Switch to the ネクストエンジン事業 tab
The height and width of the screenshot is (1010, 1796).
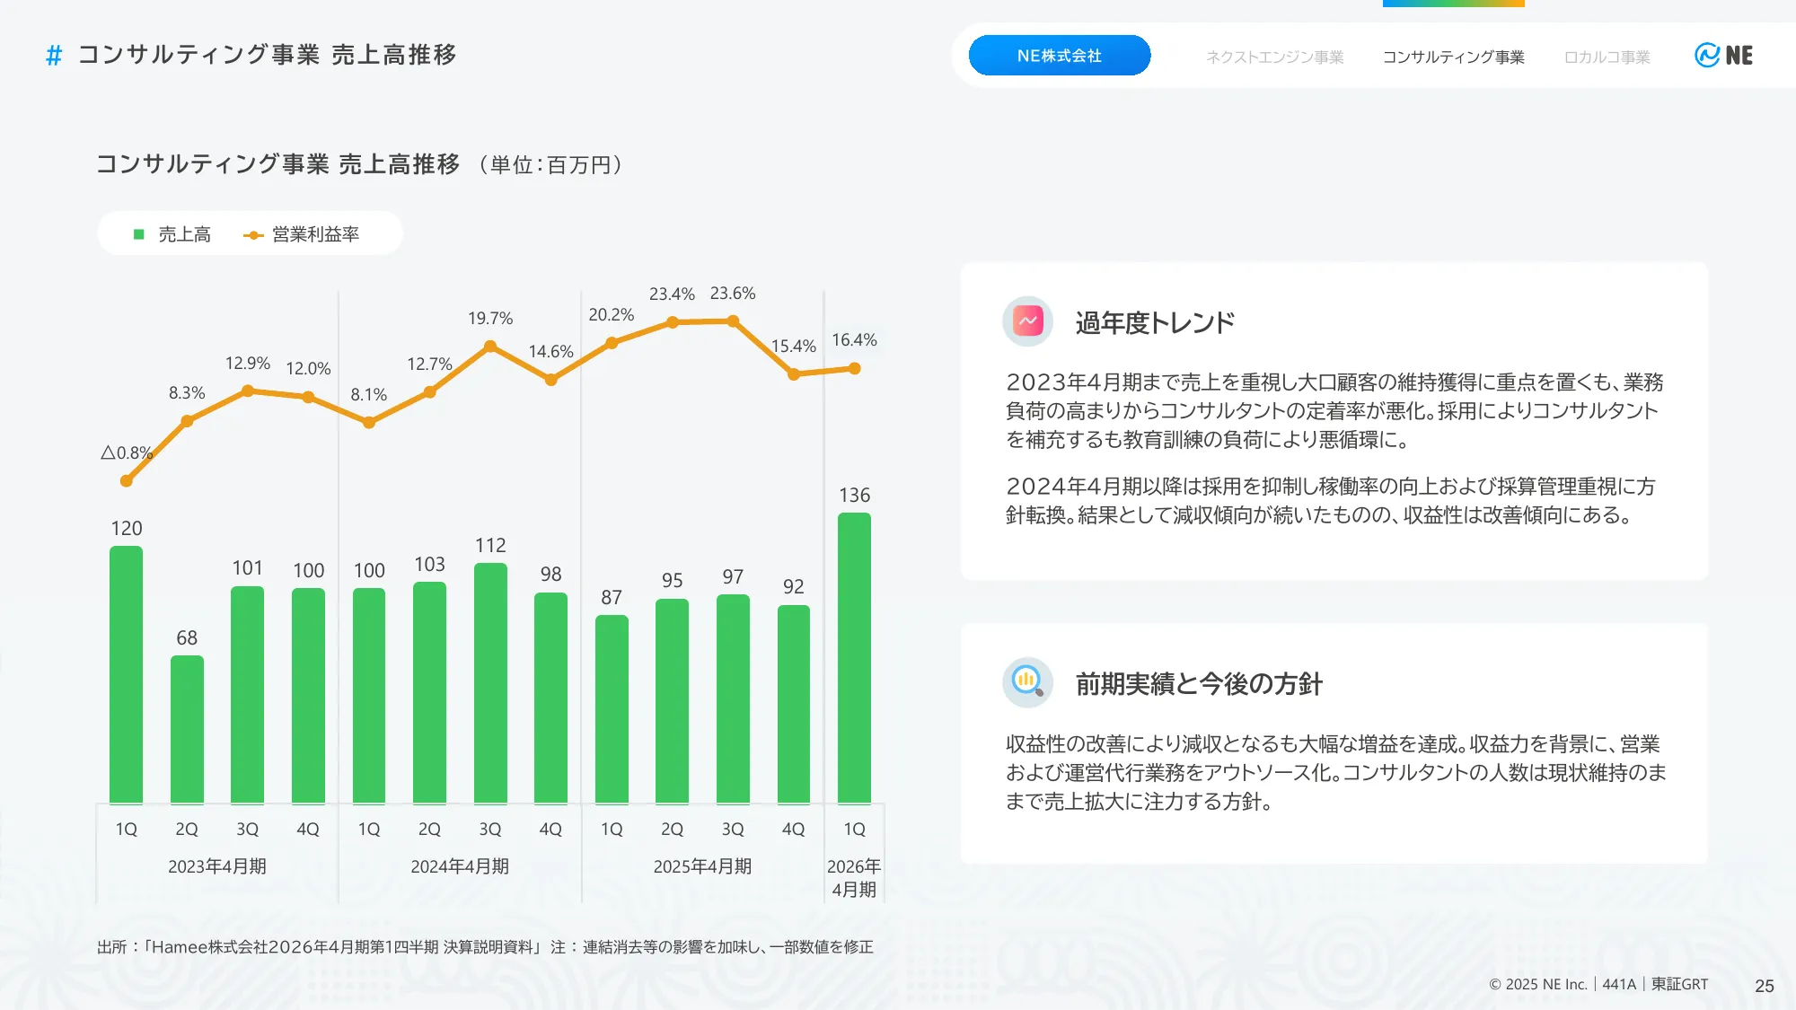pos(1274,57)
